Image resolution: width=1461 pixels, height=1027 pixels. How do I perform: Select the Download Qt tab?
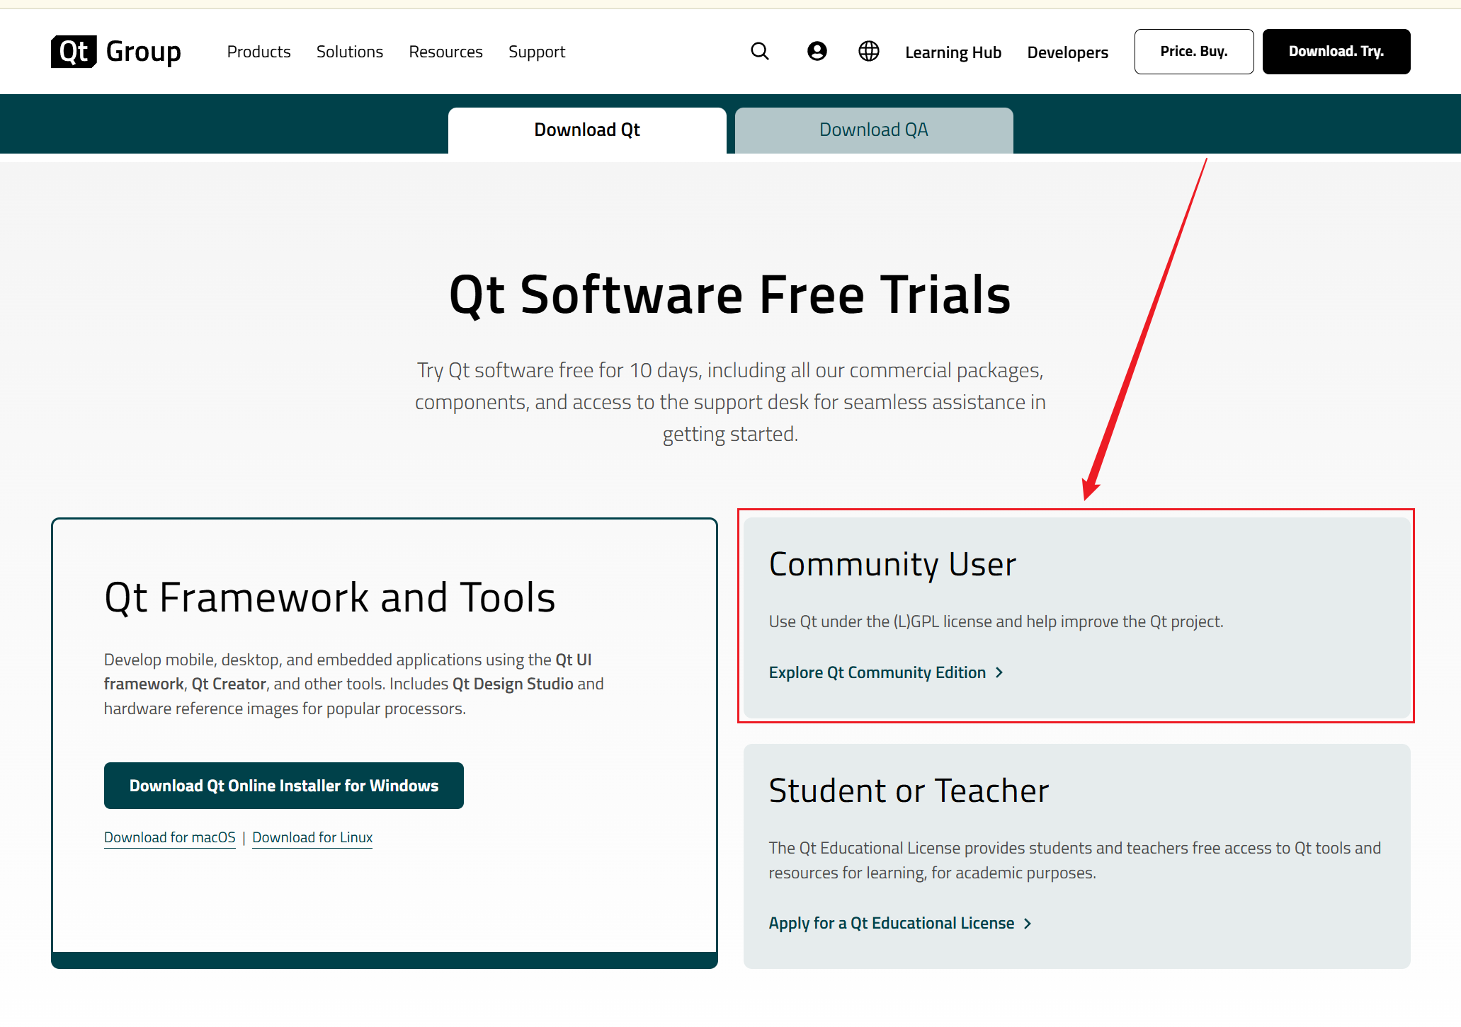(586, 130)
